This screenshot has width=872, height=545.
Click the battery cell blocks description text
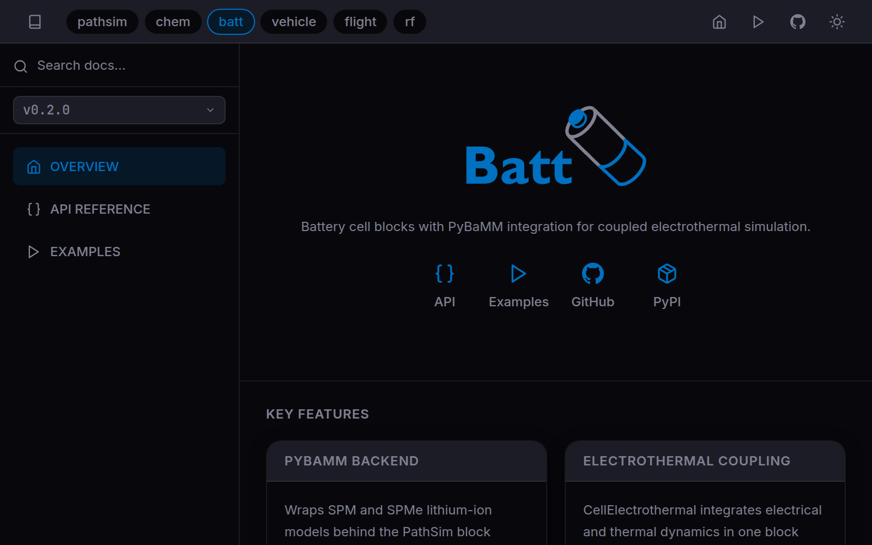[x=556, y=227]
